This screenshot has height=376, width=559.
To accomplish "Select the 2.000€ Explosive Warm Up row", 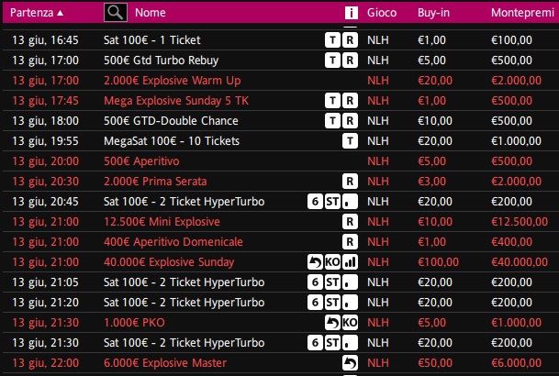I will [x=279, y=81].
